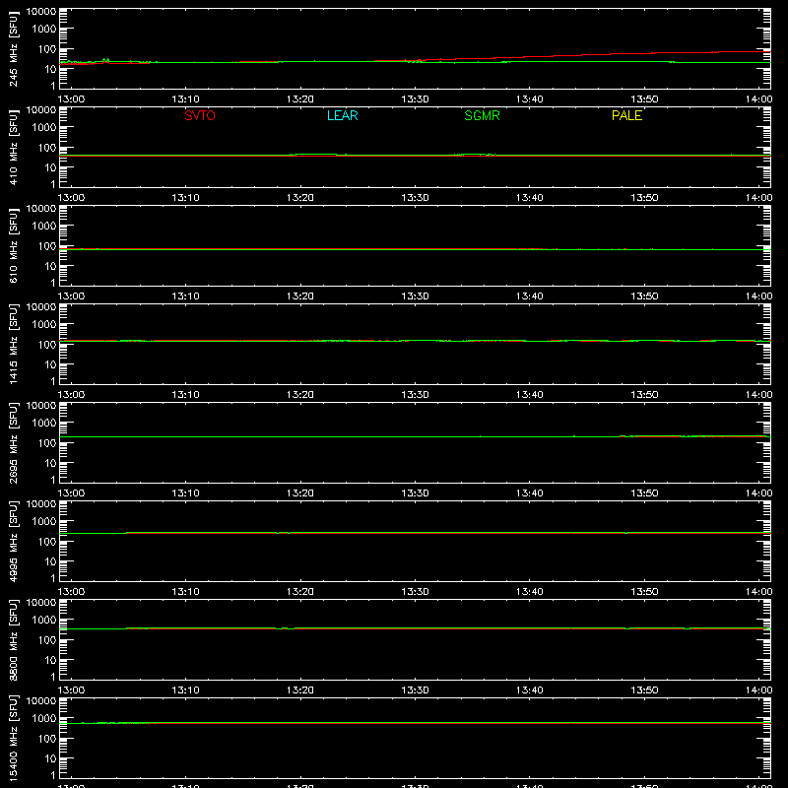The width and height of the screenshot is (788, 788).
Task: Click the yellow PALE legend label
Action: tap(626, 115)
